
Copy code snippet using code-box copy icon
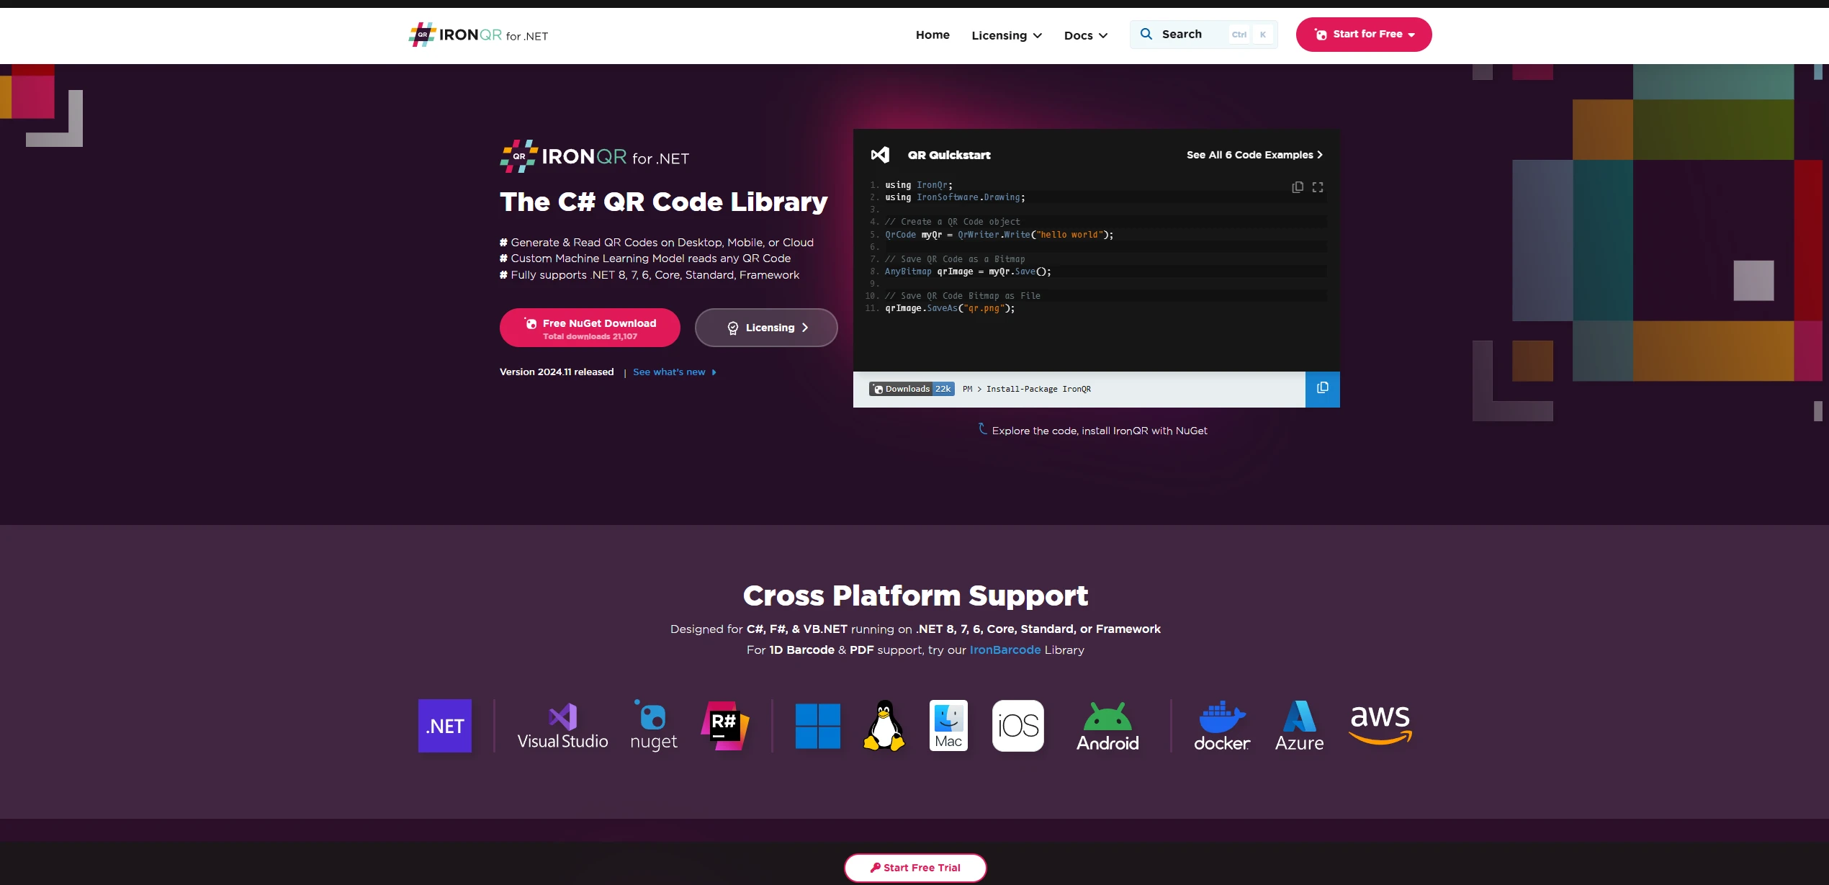pyautogui.click(x=1298, y=187)
